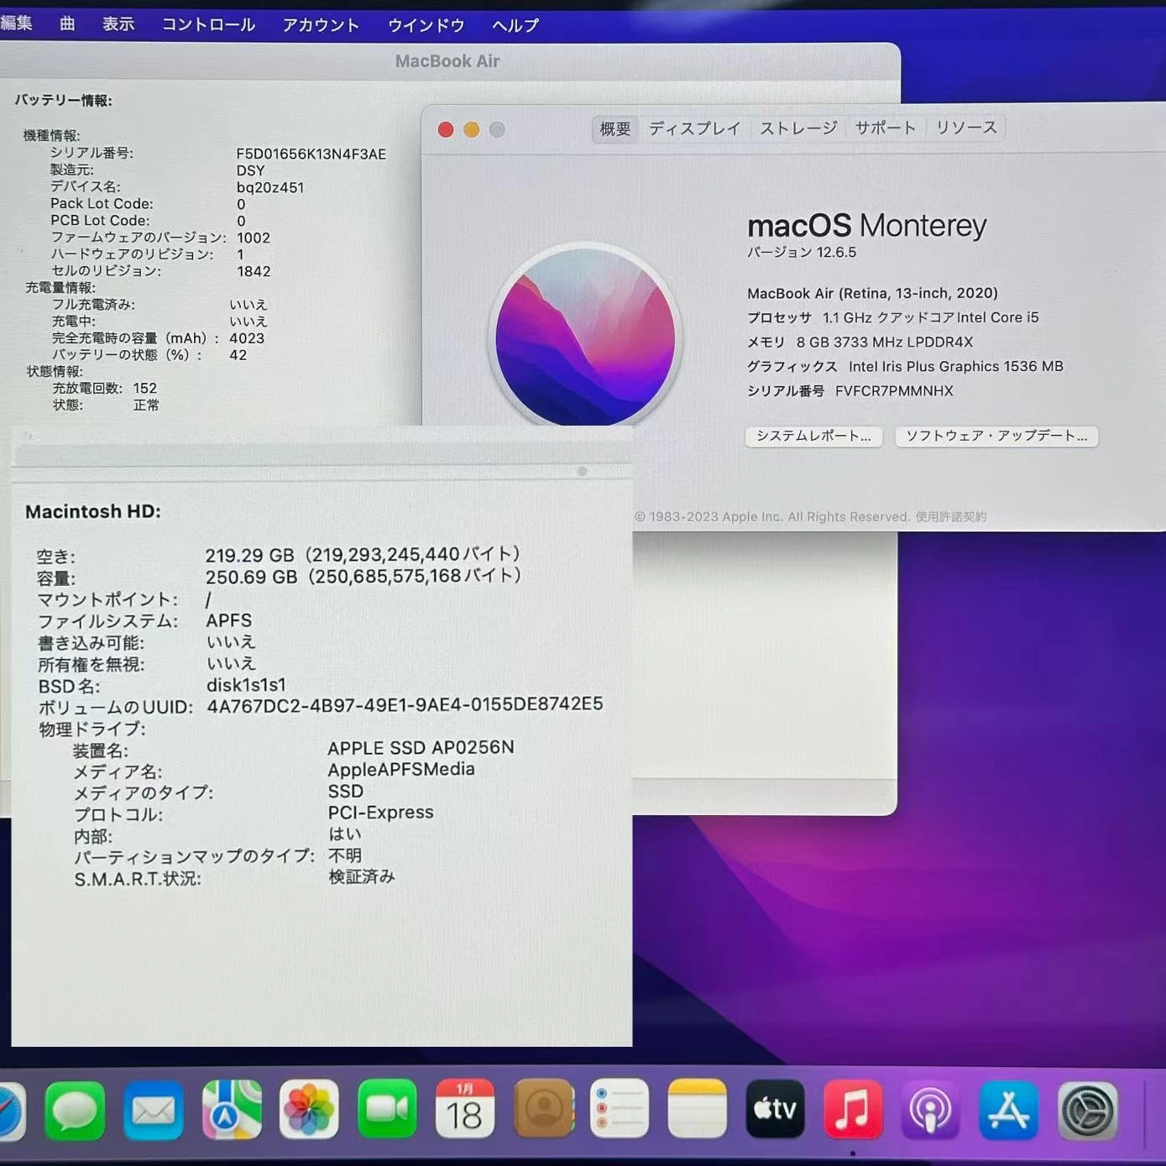Open the コントロール menu
Viewport: 1166px width, 1166px height.
pos(207,24)
